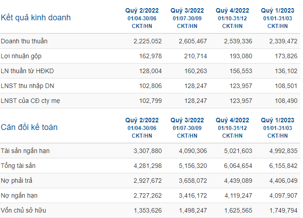303x218 pixels.
Task: Click the LN thuần từ HĐKD row
Action: tap(150, 71)
